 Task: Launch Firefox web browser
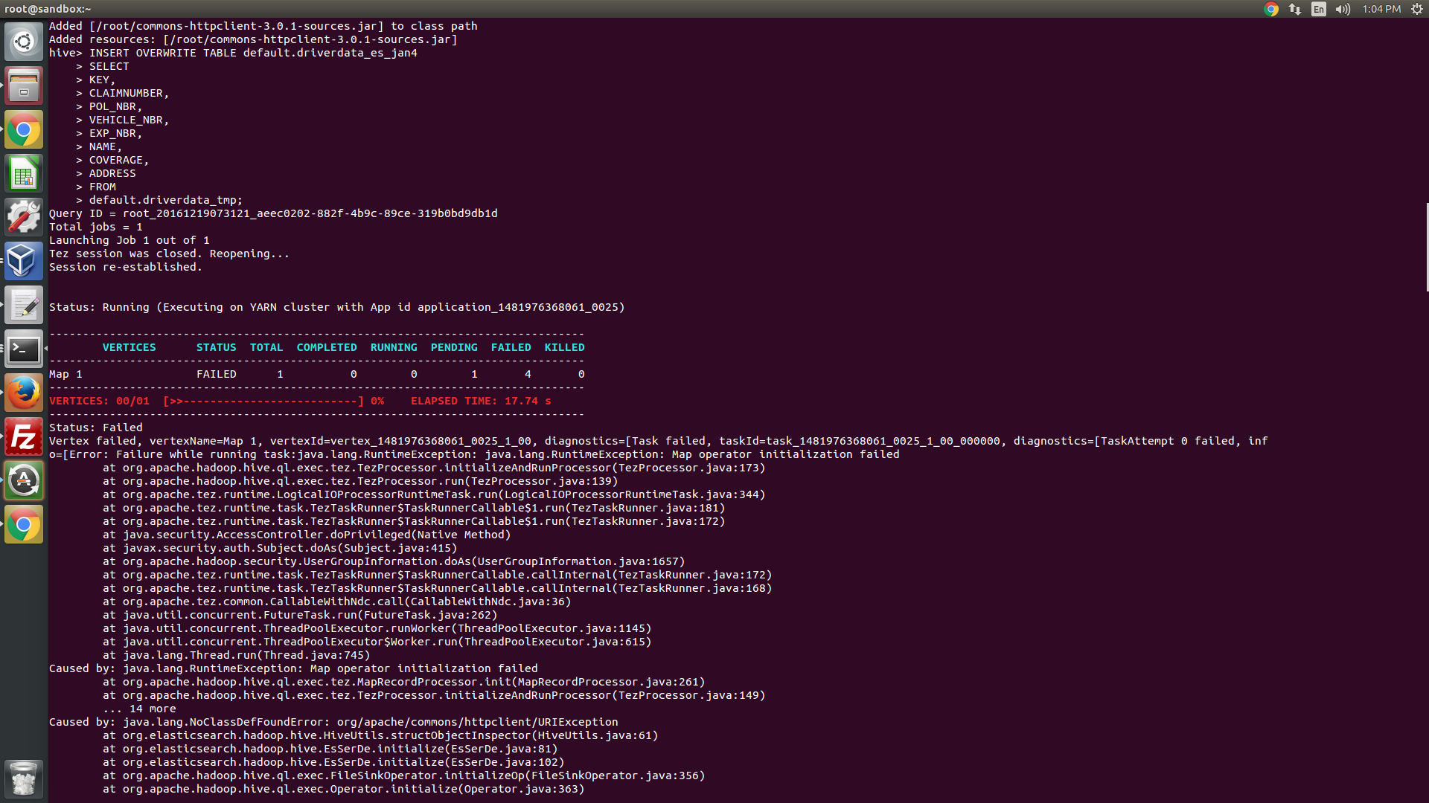(x=24, y=393)
